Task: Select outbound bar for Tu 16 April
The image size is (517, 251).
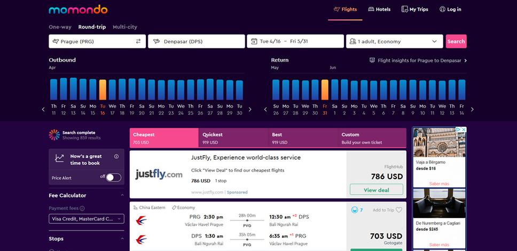Action: click(103, 90)
